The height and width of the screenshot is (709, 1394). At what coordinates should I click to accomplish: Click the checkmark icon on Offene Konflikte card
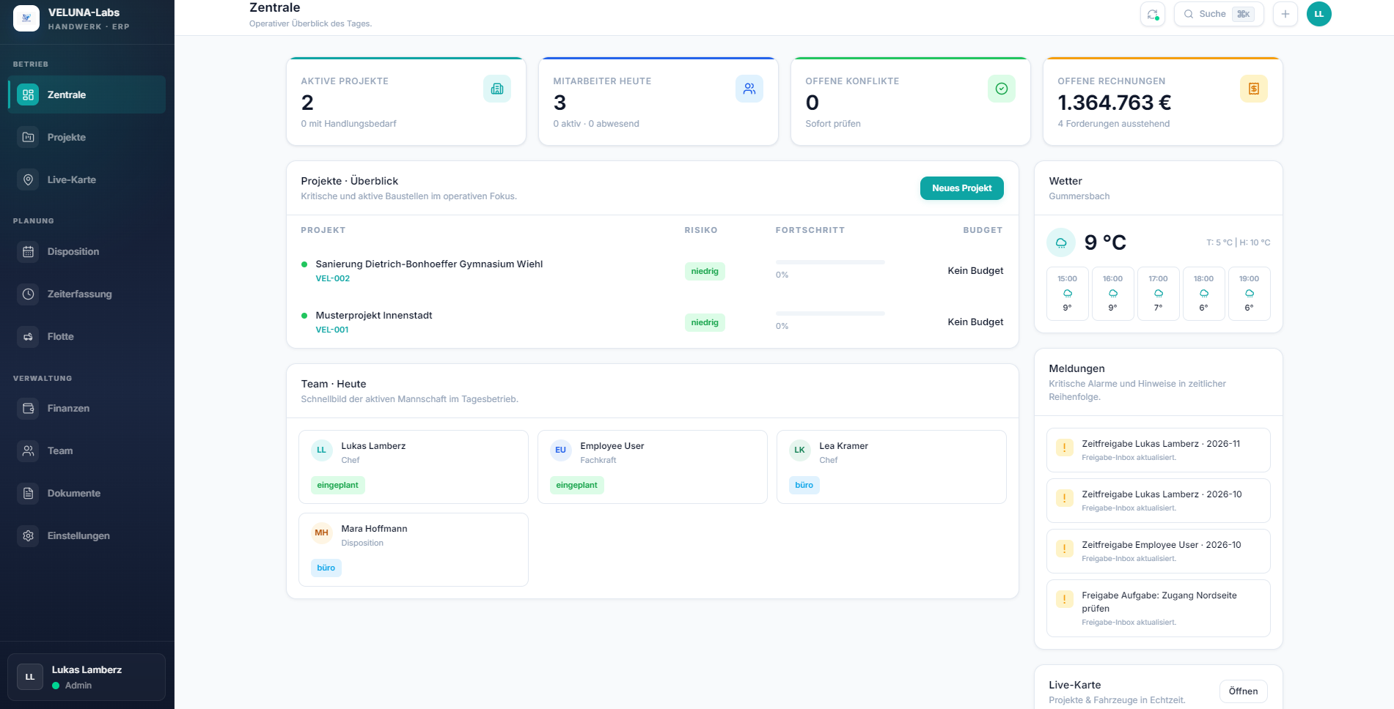coord(1002,88)
